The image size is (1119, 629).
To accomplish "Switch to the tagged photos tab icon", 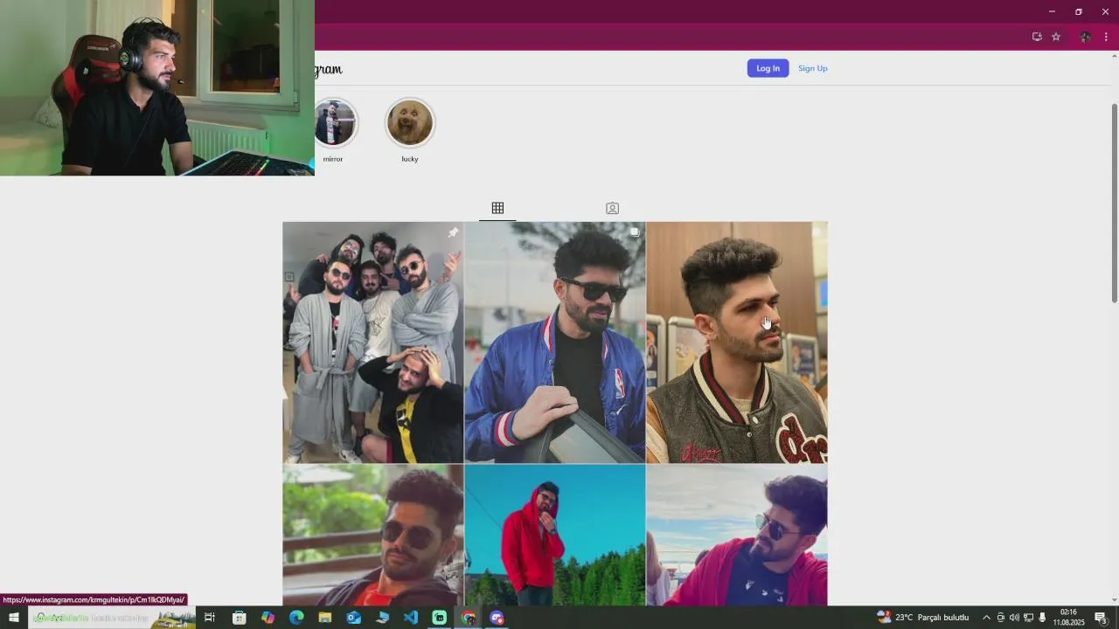I will coord(612,208).
